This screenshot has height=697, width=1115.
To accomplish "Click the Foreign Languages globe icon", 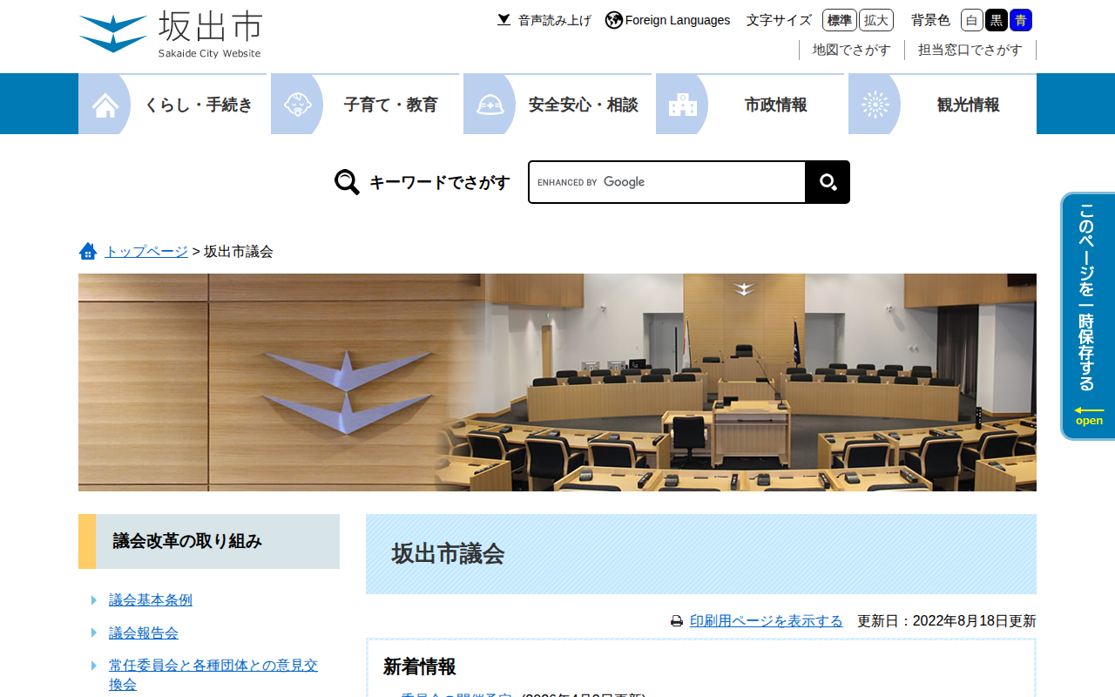I will tap(614, 20).
